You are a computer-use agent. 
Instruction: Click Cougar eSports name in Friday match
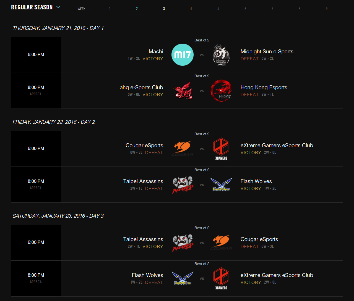[x=144, y=146]
